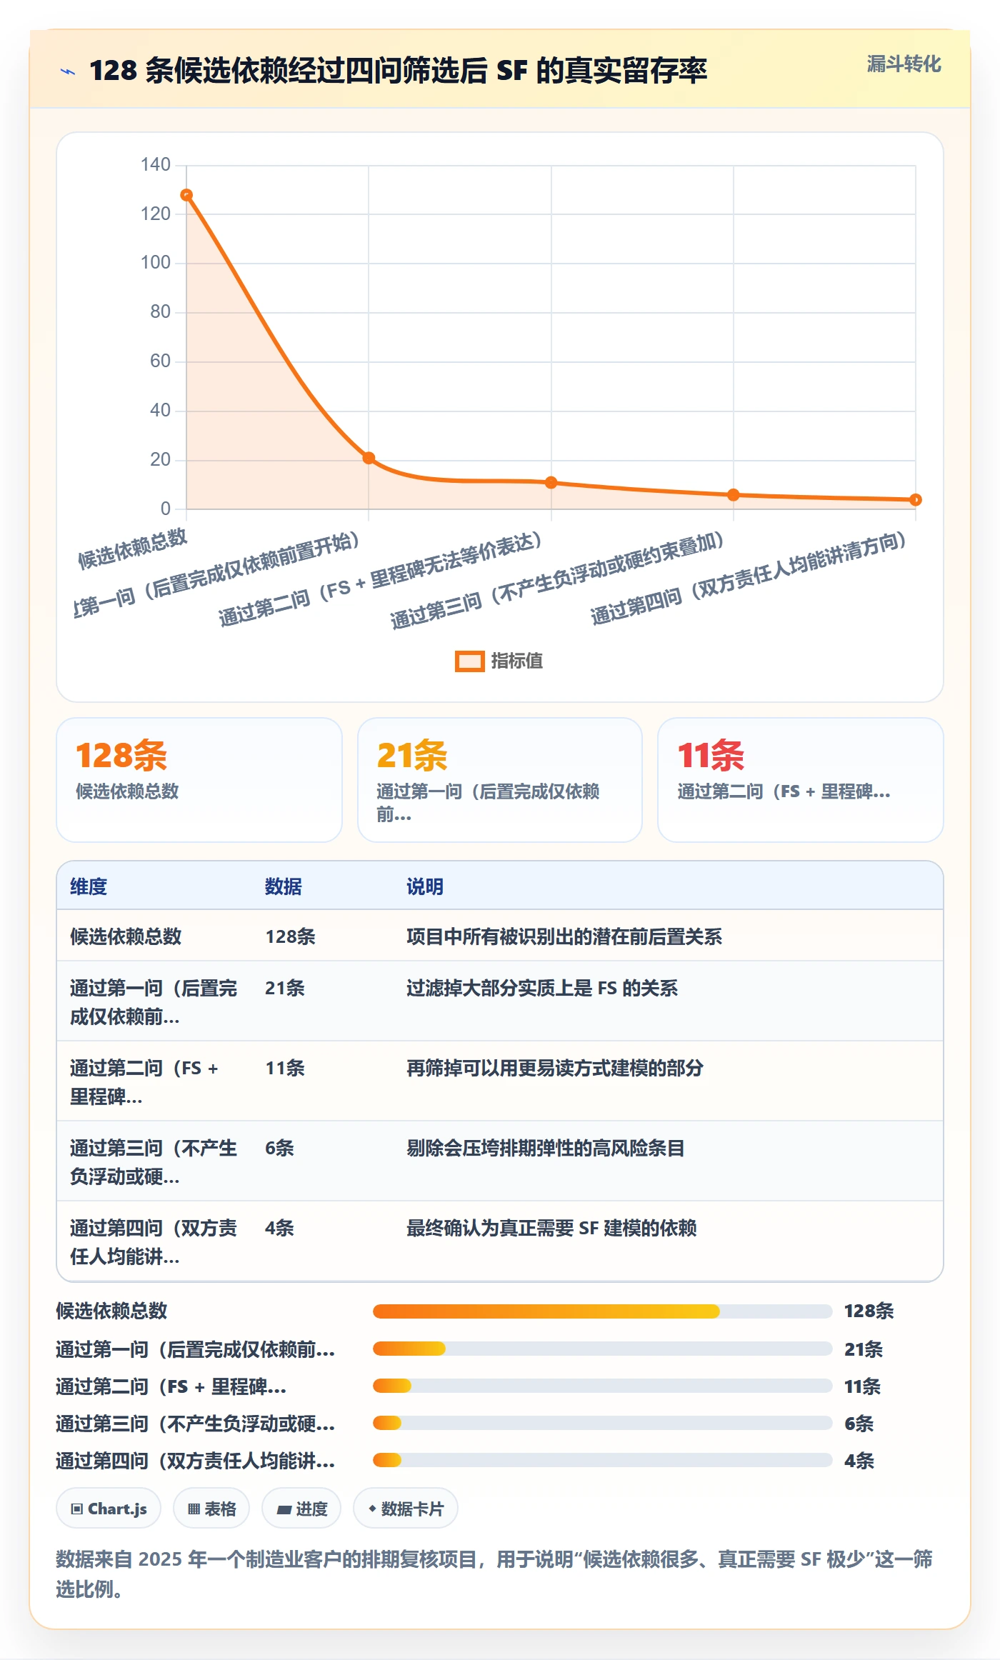Image resolution: width=1000 pixels, height=1660 pixels.
Task: Click the 6条 progress bar
Action: click(x=602, y=1423)
